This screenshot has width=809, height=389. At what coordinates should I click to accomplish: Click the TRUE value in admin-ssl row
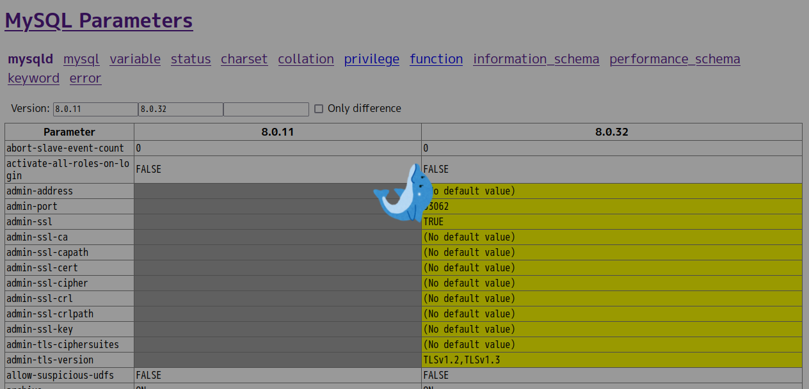[x=612, y=221]
